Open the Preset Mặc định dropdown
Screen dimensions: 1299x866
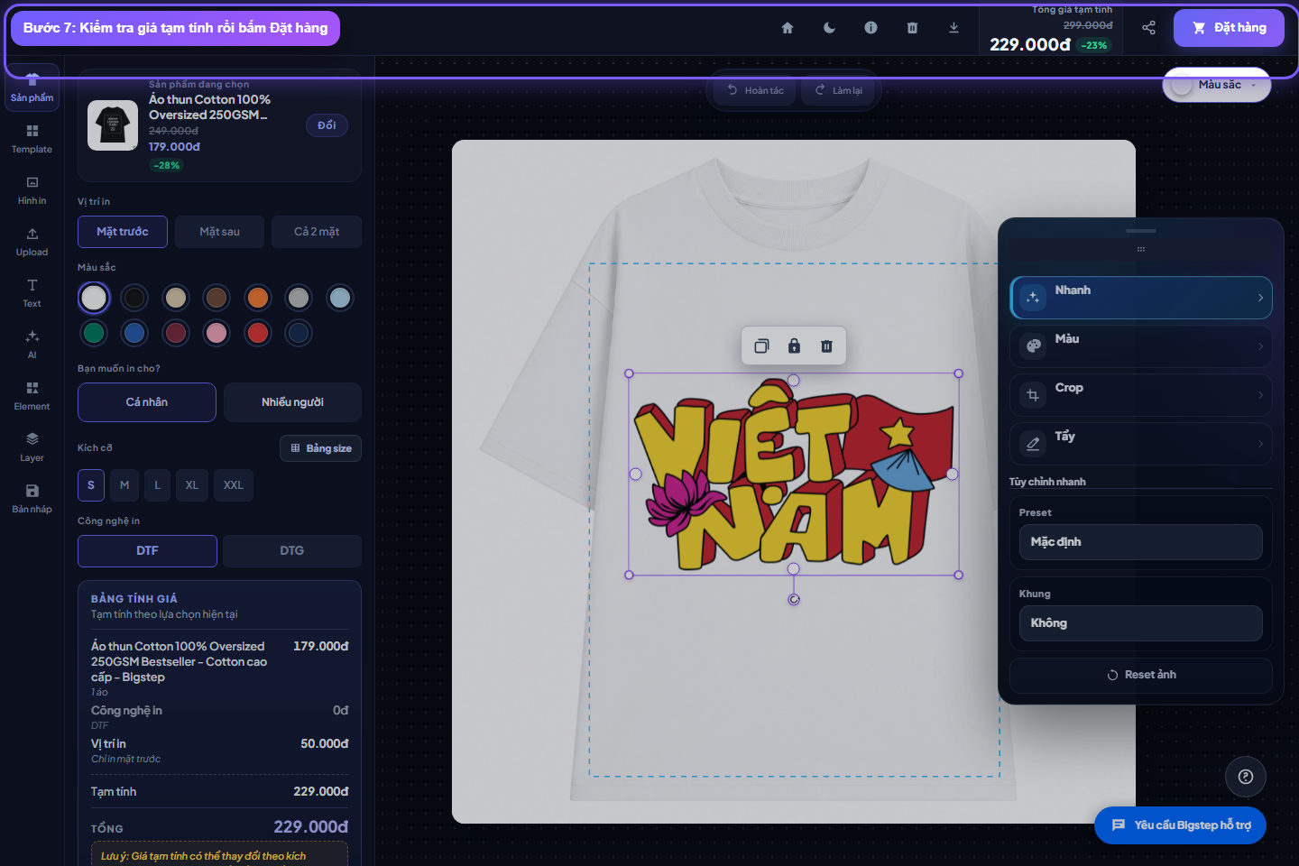tap(1141, 542)
